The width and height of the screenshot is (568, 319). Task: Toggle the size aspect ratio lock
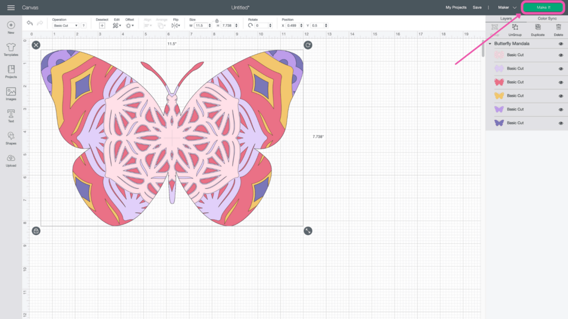[x=217, y=21]
